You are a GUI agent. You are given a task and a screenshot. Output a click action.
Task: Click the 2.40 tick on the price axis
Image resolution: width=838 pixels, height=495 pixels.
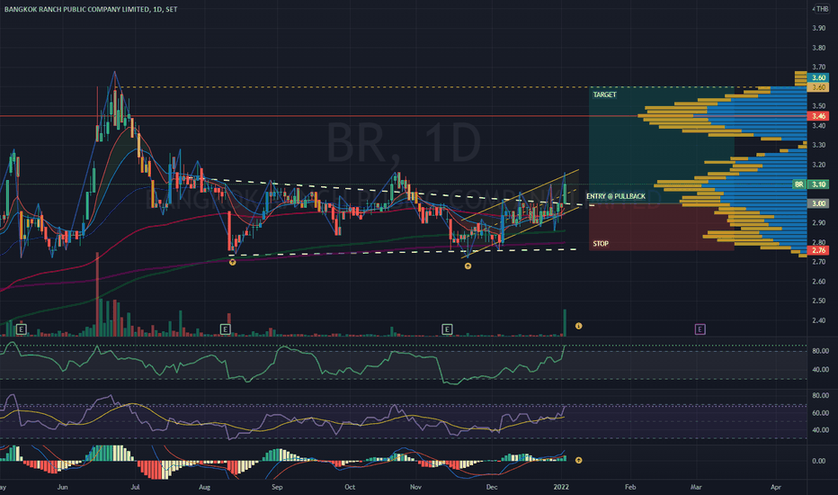pos(818,320)
